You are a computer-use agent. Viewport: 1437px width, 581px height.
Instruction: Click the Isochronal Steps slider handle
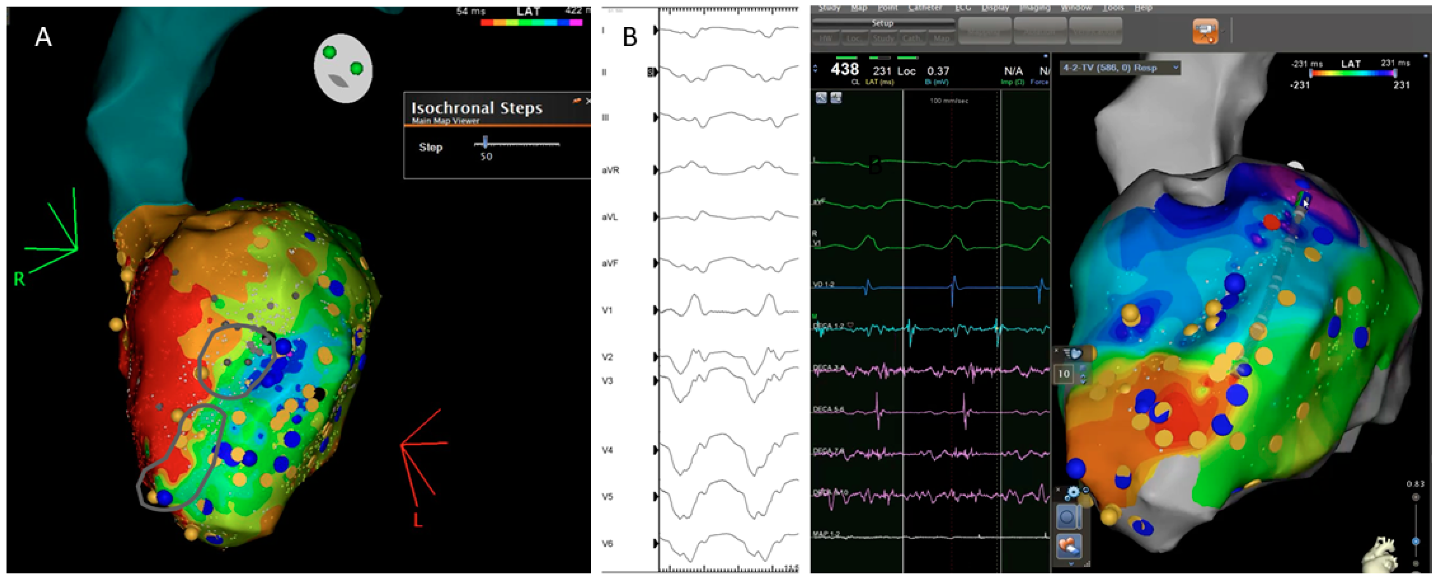485,142
